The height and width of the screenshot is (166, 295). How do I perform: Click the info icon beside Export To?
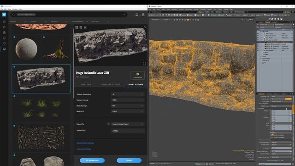108,124
